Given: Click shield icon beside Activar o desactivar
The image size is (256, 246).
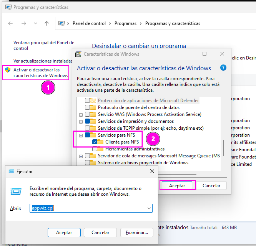Looking at the screenshot, I should [x=8, y=70].
